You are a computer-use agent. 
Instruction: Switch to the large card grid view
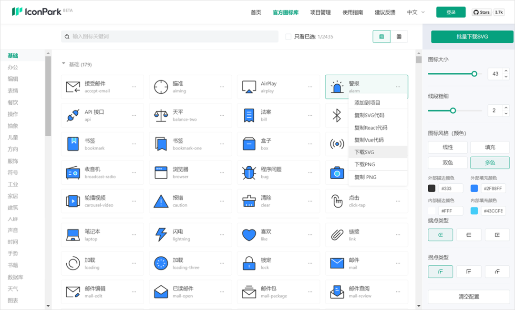click(381, 37)
